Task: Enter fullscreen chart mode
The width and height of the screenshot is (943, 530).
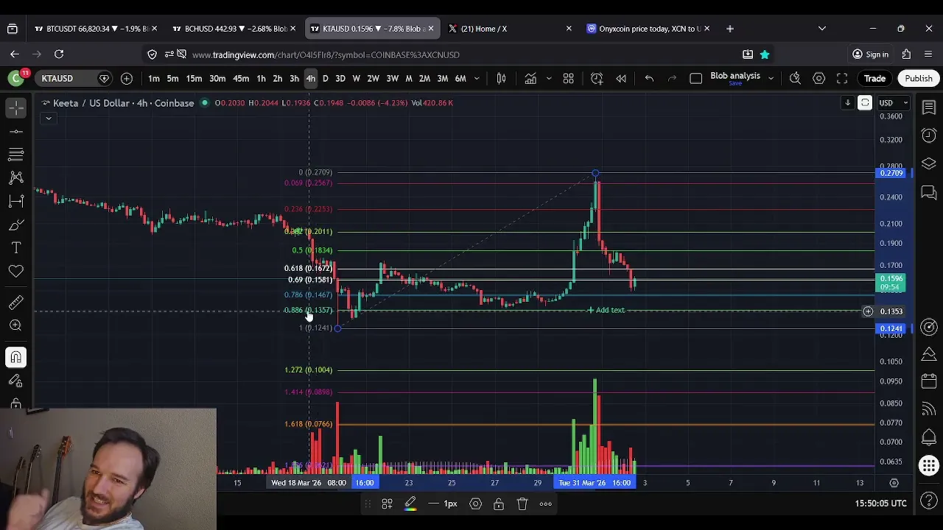Action: click(x=842, y=79)
